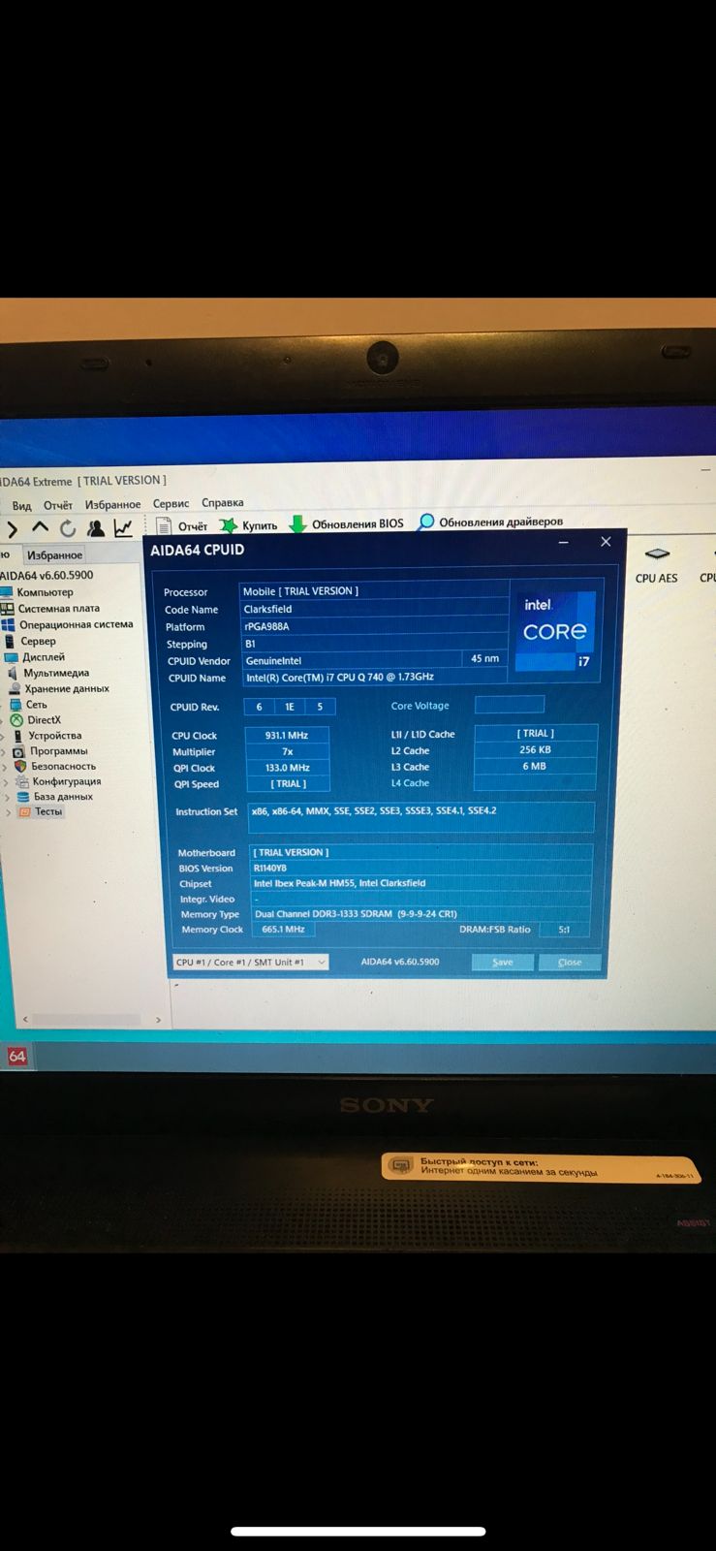The height and width of the screenshot is (1551, 716).
Task: Click the refresh toolbar icon
Action: click(68, 528)
